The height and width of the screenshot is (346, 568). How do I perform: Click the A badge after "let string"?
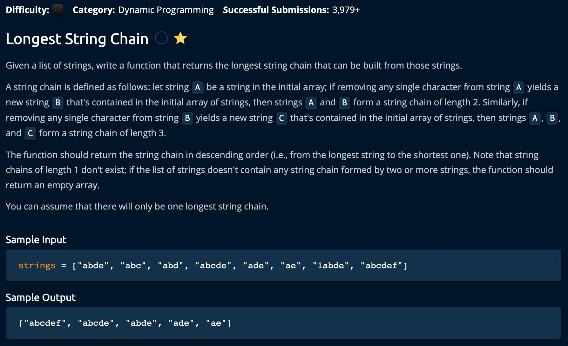coord(198,87)
